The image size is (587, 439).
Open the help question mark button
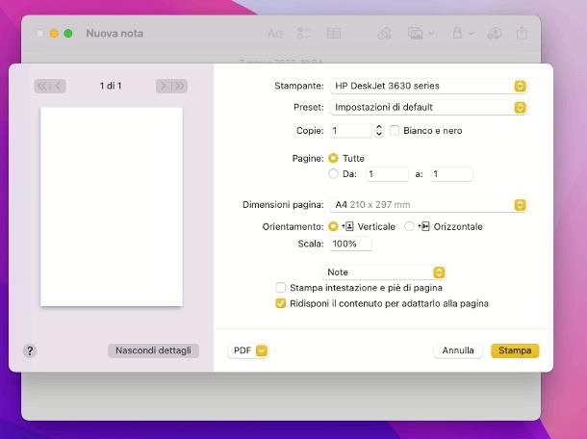[x=30, y=351]
